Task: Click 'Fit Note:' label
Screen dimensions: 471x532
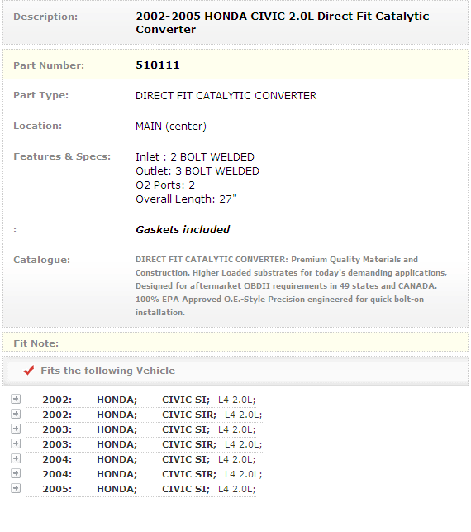Action: tap(36, 343)
